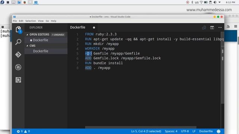Split the editor with the split icon

coord(212,28)
